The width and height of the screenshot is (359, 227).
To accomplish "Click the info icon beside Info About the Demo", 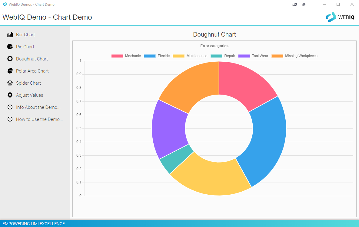I will (x=10, y=107).
